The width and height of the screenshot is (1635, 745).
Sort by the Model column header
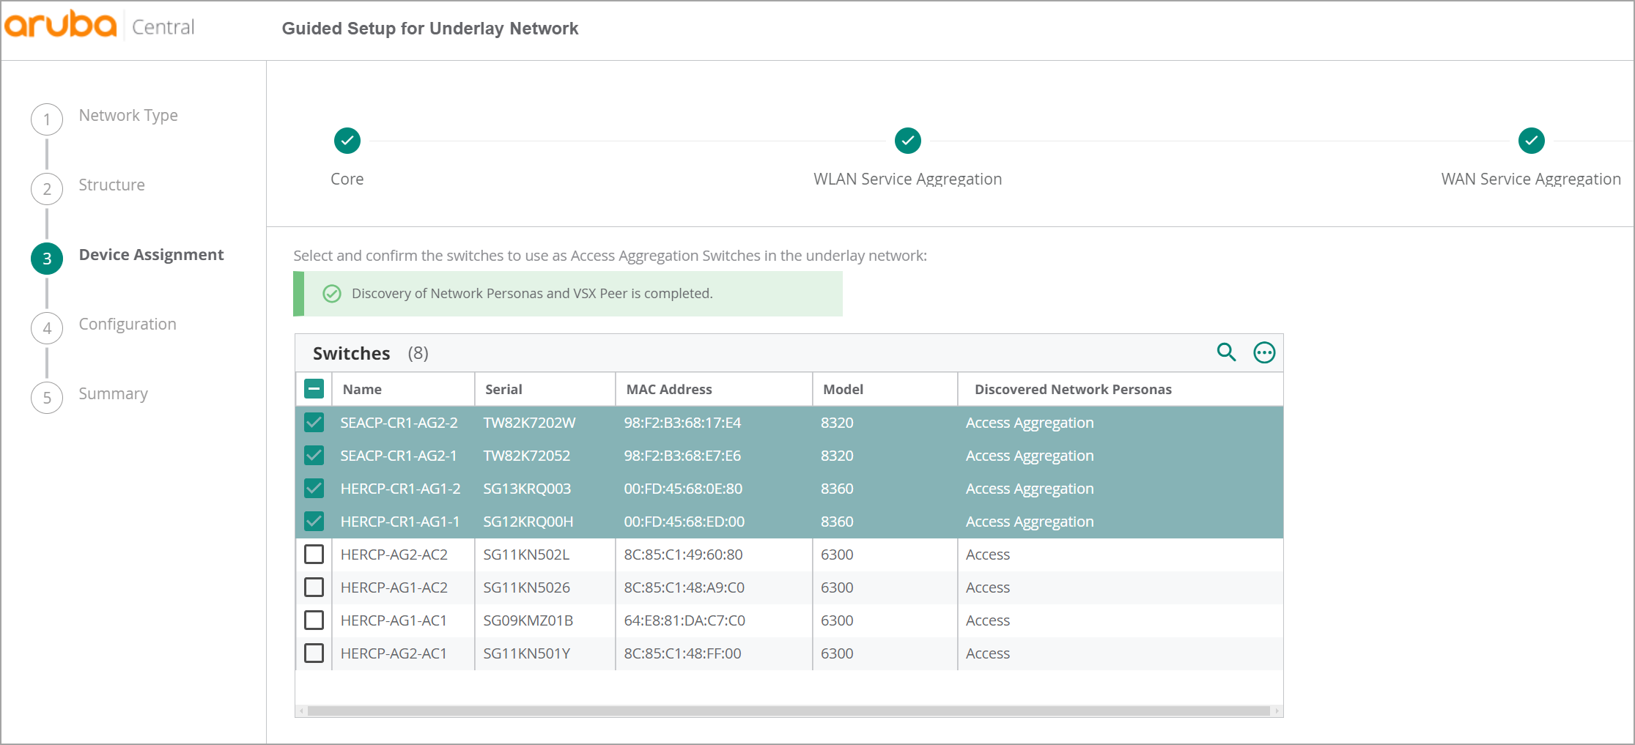[843, 390]
